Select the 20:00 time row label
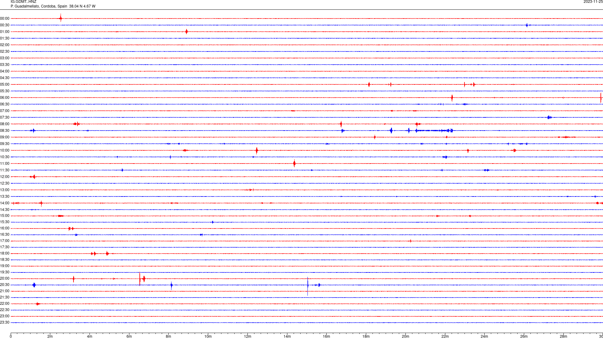Image resolution: width=603 pixels, height=339 pixels. (x=5, y=278)
